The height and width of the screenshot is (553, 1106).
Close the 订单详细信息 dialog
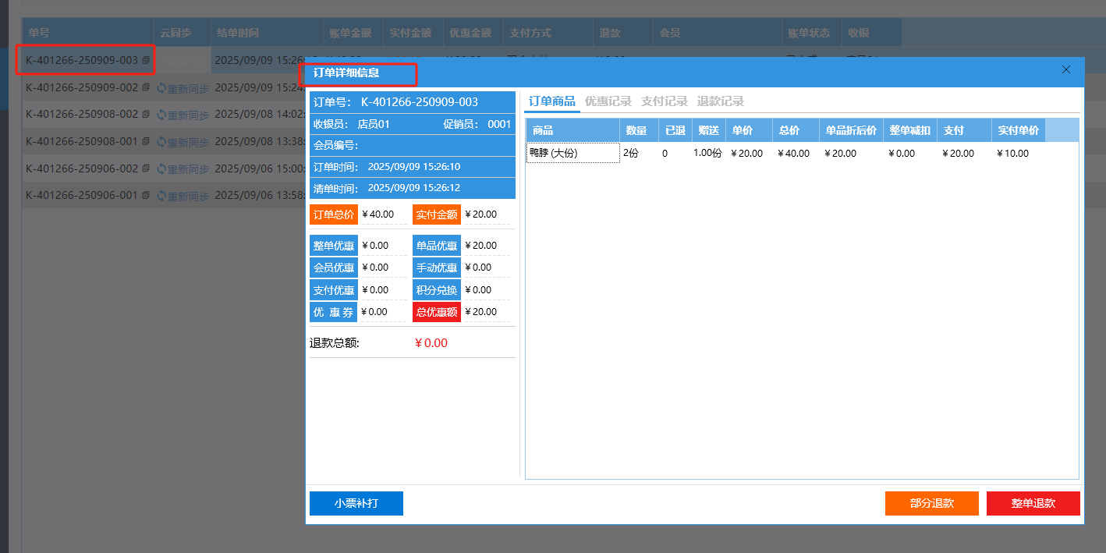coord(1066,69)
